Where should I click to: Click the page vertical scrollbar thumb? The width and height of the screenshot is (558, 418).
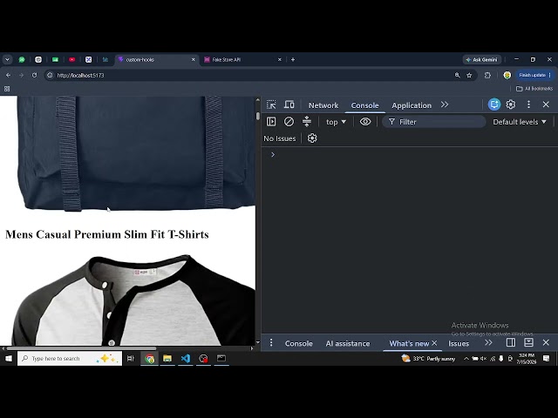pos(258,116)
